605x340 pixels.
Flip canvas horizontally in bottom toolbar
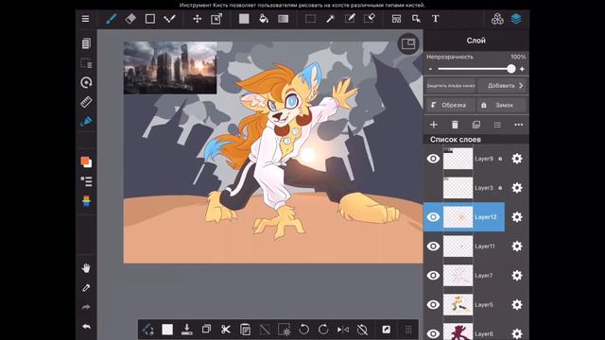[x=342, y=330]
